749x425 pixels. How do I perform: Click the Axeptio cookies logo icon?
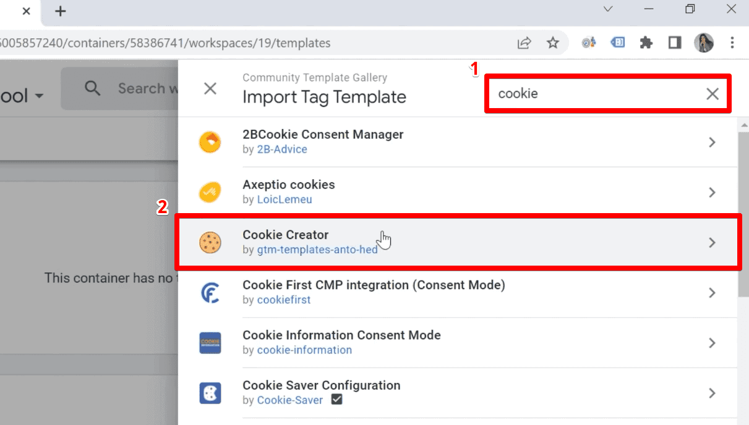[210, 191]
